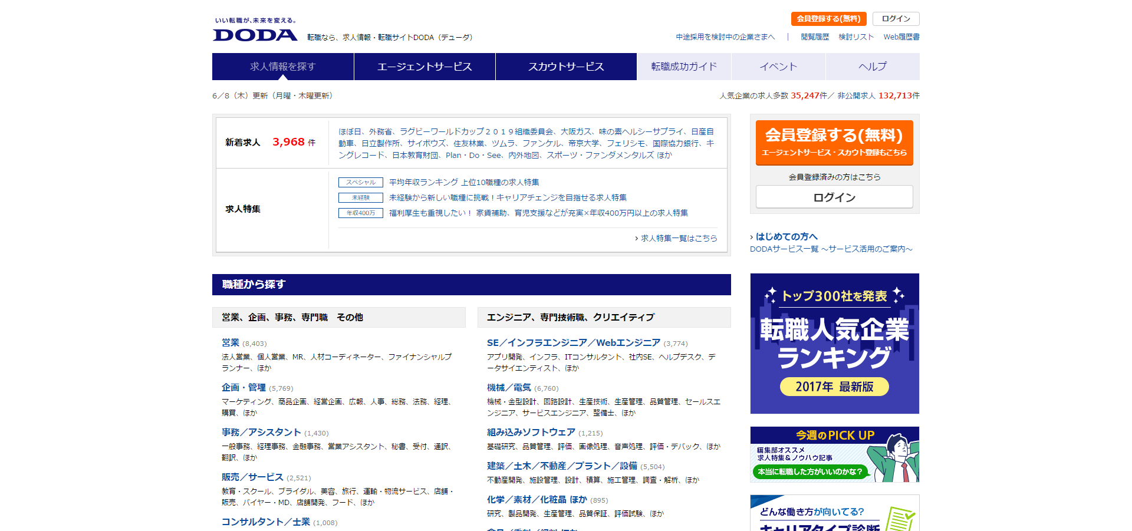Image resolution: width=1132 pixels, height=531 pixels.
Task: Click the 転職人気企業ランキング banner
Action: click(834, 343)
